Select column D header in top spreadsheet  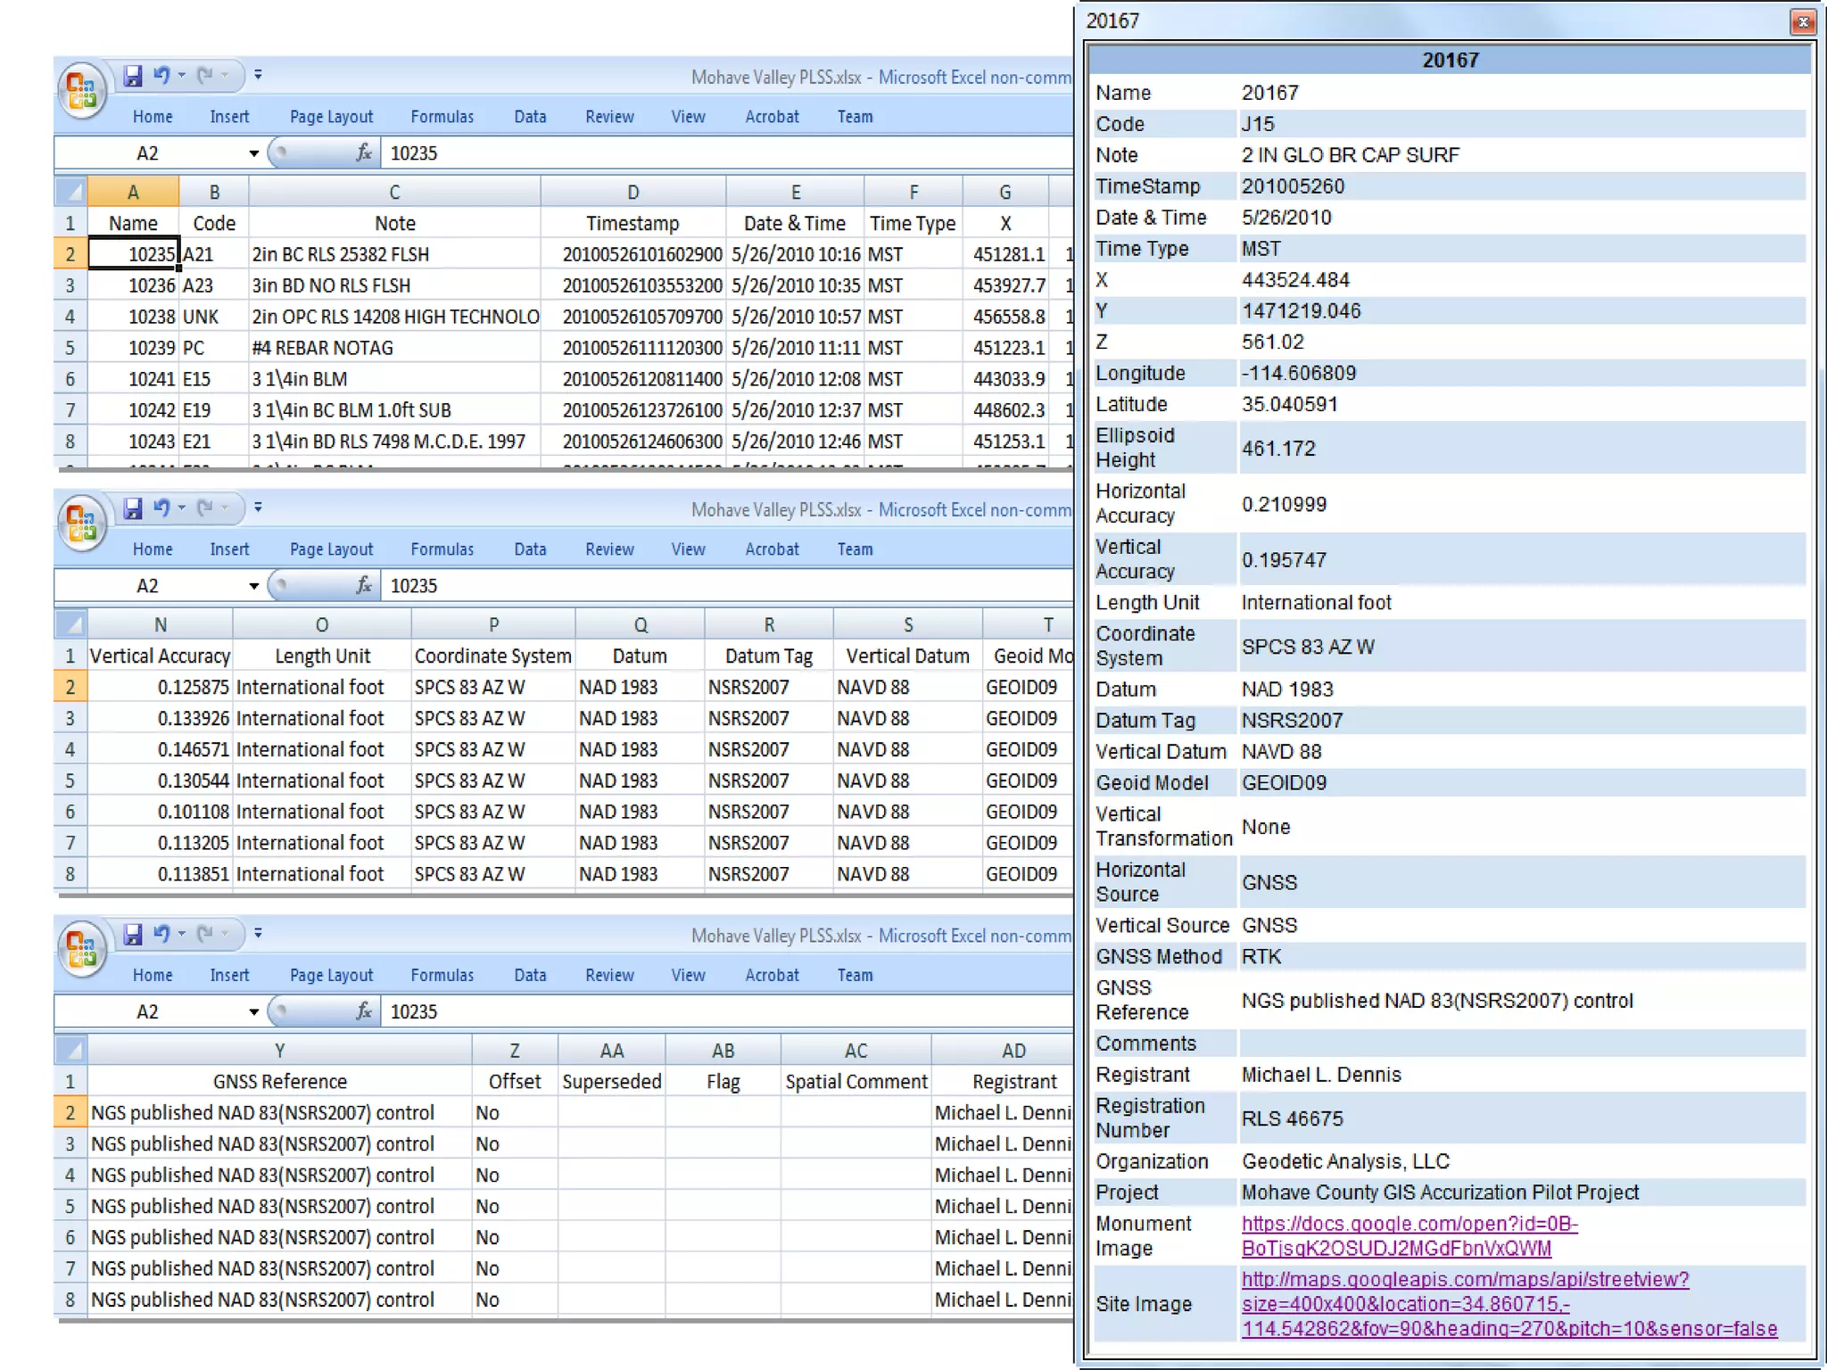point(632,192)
